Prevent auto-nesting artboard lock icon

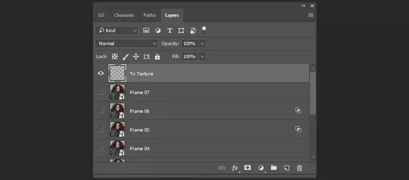coord(147,57)
